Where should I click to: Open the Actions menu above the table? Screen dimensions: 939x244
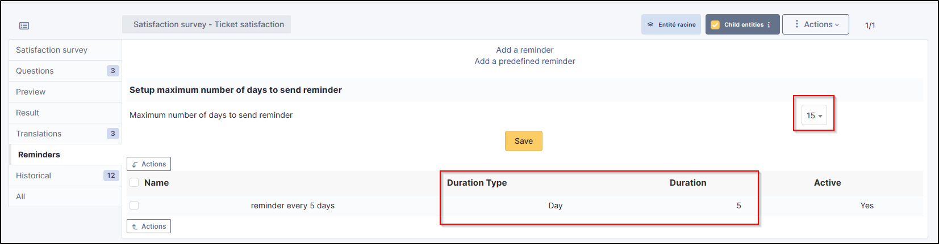click(x=149, y=164)
